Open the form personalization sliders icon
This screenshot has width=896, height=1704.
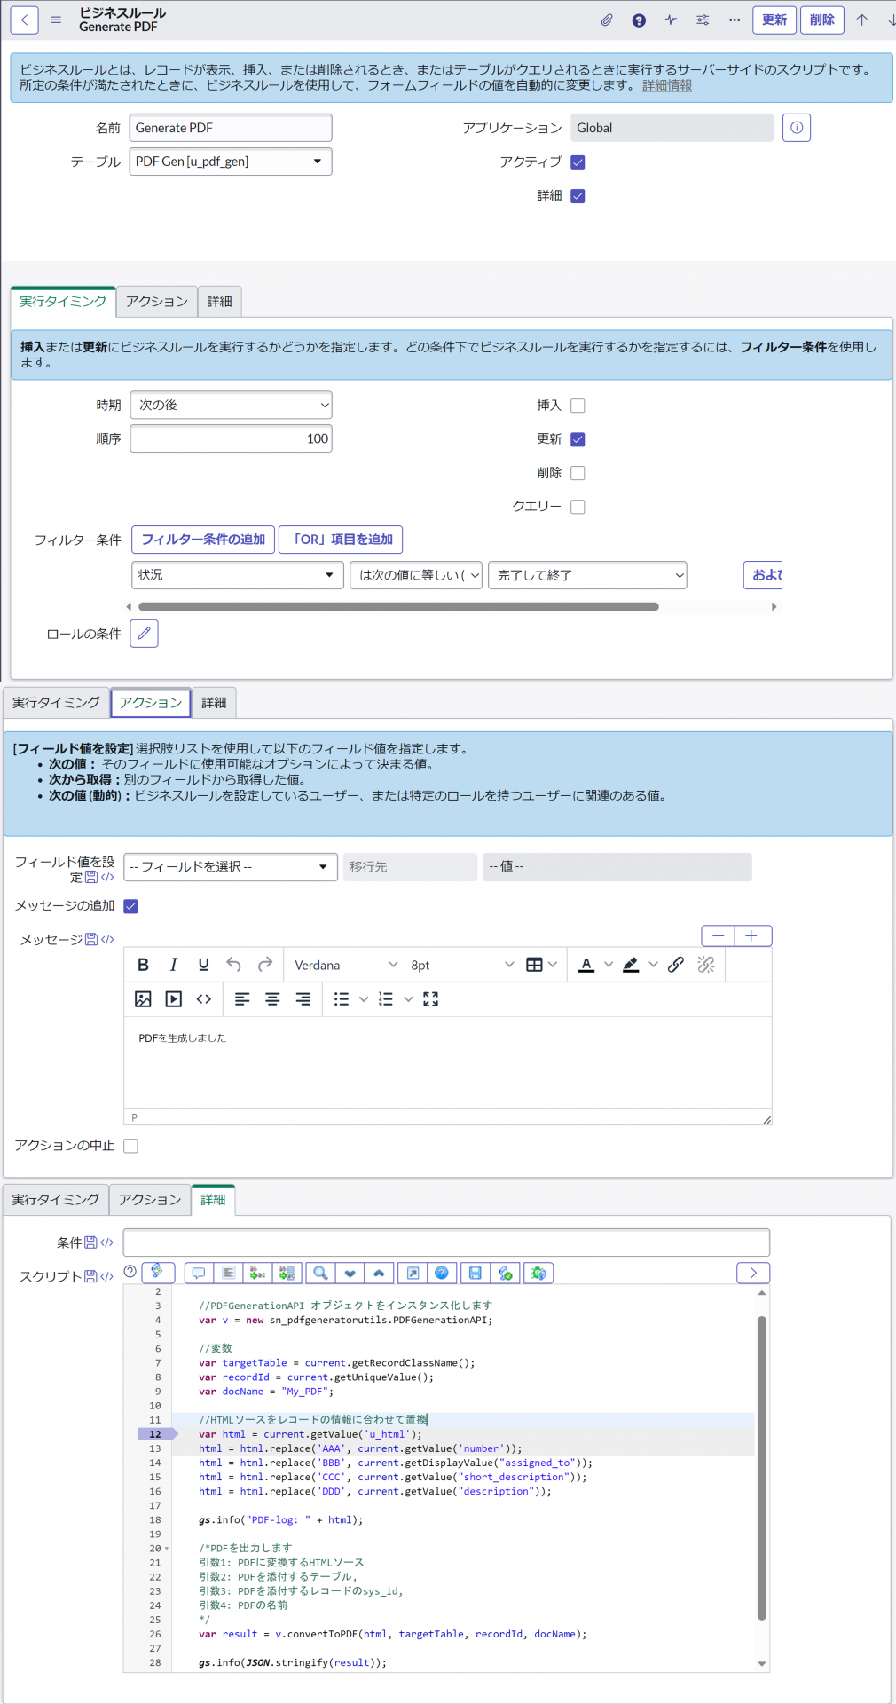pos(703,20)
